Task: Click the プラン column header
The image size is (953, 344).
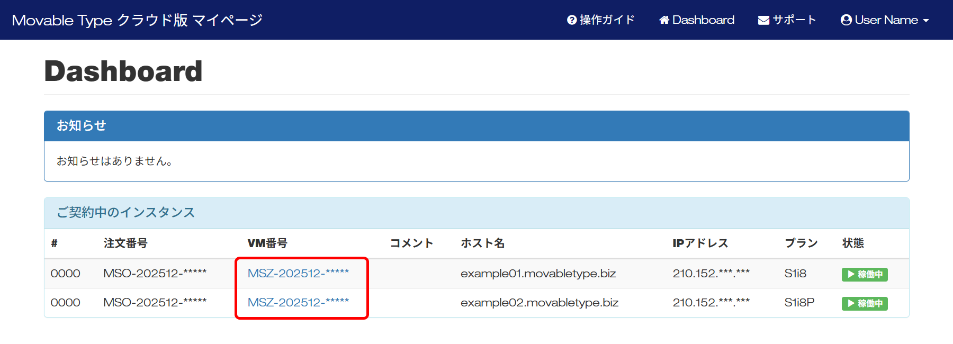Action: 801,243
